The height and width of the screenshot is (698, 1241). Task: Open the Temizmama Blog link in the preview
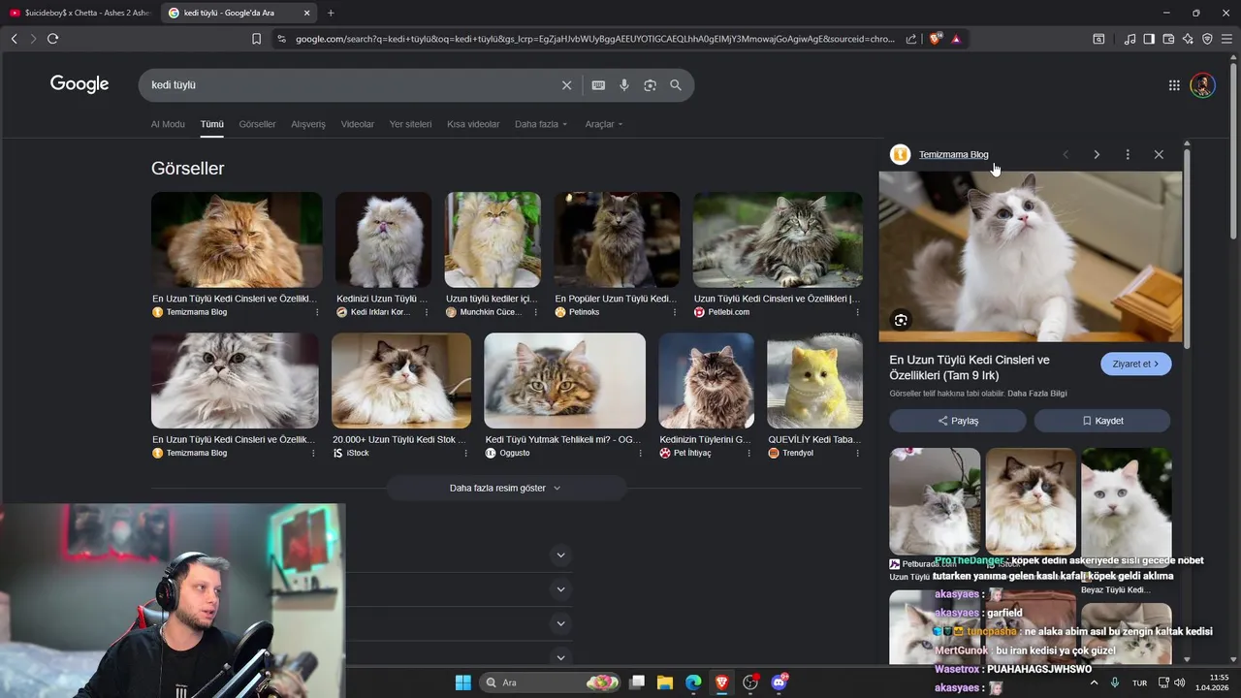pyautogui.click(x=954, y=154)
